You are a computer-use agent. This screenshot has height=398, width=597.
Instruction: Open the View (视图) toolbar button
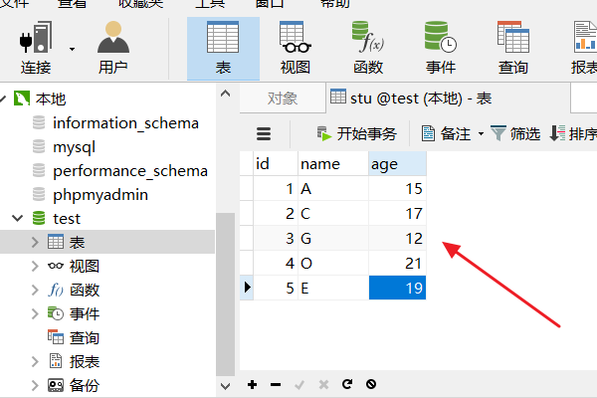(x=296, y=48)
